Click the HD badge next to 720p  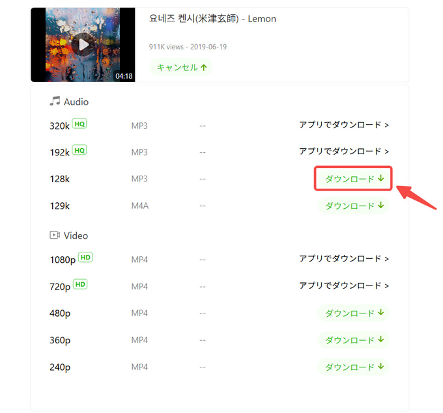80,284
